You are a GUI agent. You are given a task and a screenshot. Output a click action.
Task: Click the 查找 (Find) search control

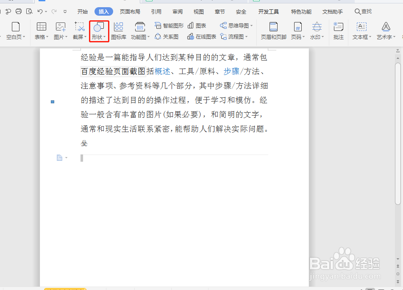(x=363, y=11)
